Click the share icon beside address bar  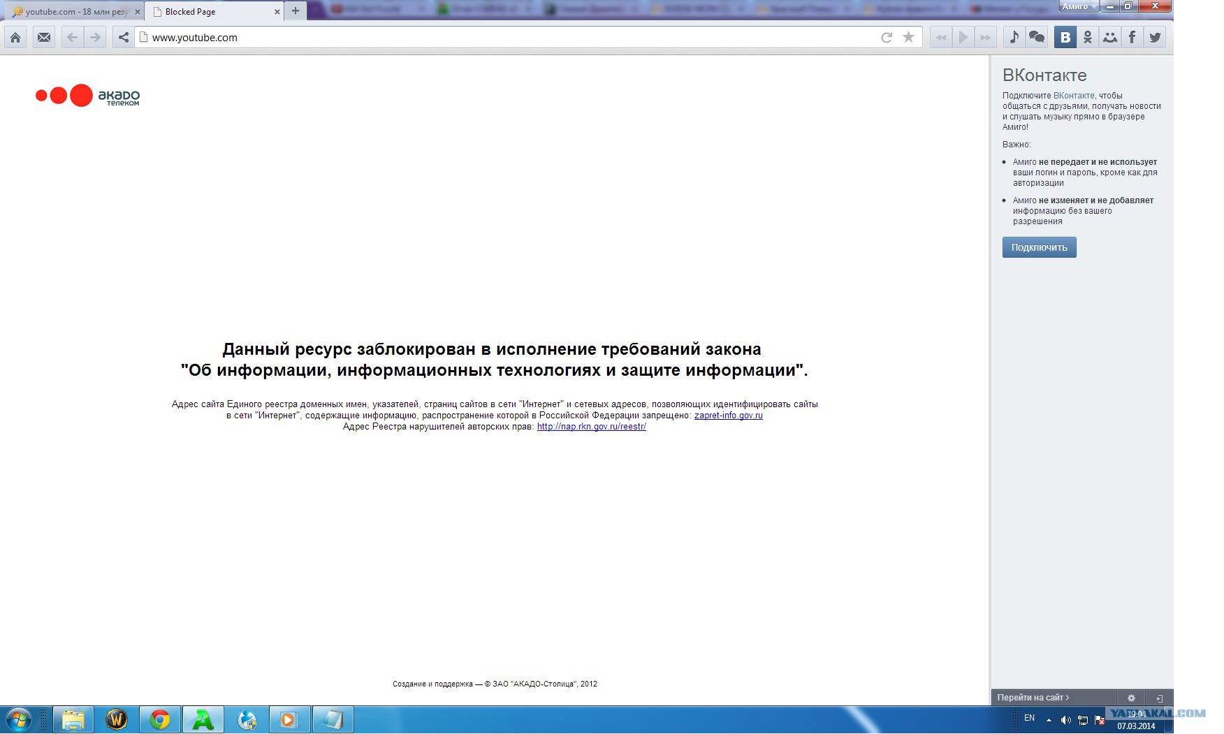[x=124, y=38]
